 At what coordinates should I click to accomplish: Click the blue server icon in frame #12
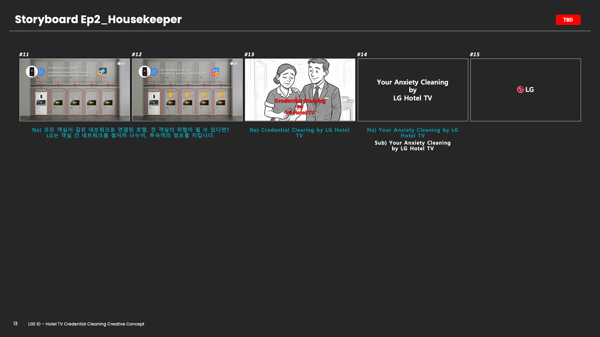click(154, 72)
